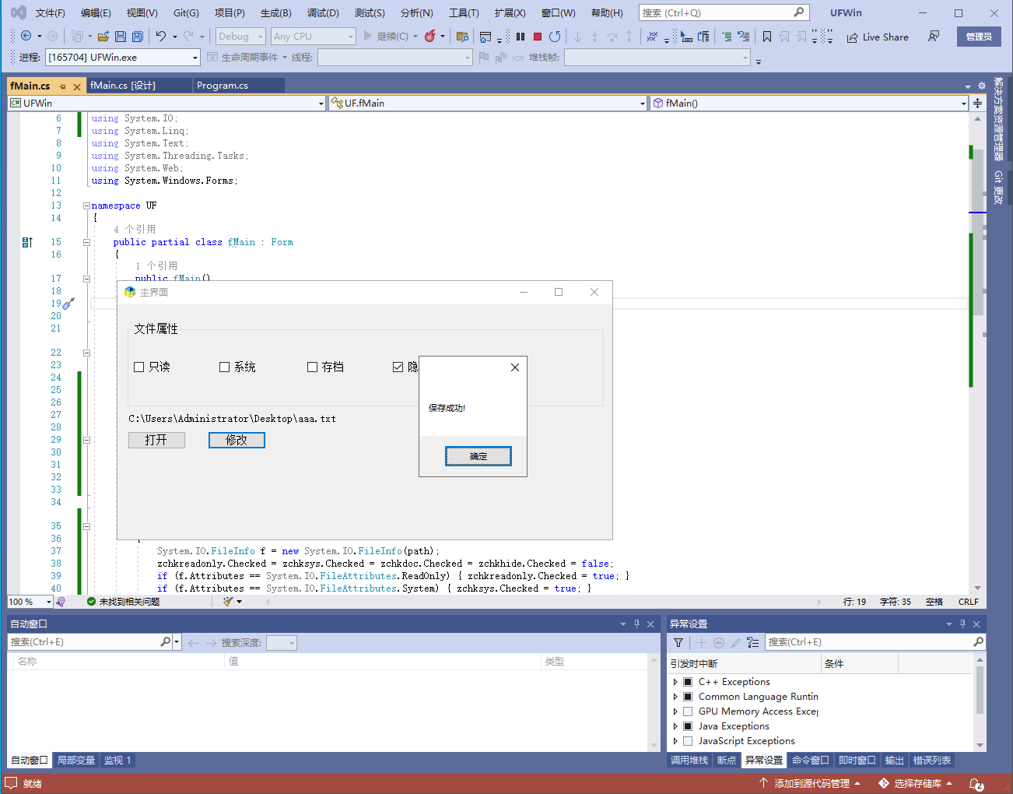Open the UFWin project dropdown in navigation bar
Image resolution: width=1013 pixels, height=794 pixels.
(x=166, y=103)
